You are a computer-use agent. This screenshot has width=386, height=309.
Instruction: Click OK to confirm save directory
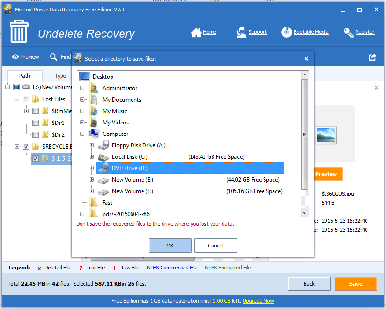(x=170, y=246)
